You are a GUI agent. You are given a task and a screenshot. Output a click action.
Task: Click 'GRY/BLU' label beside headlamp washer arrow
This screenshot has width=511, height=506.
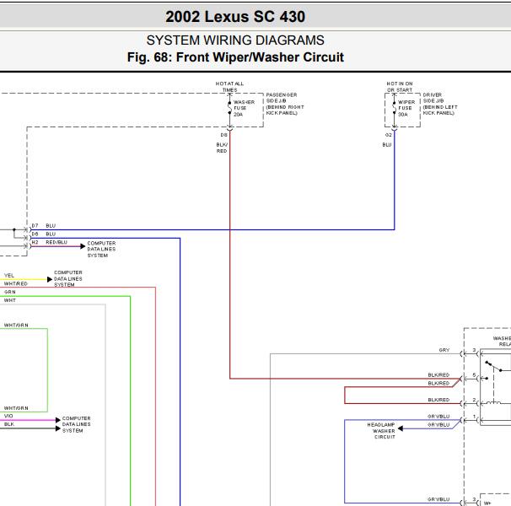click(x=438, y=424)
